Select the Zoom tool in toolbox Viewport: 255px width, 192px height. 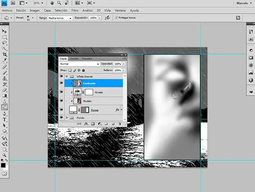(4, 155)
